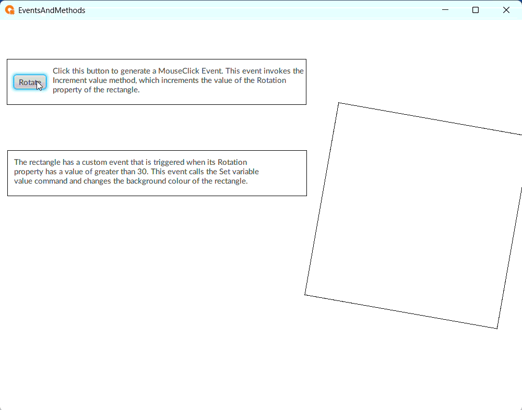Click the text starting 'The rectangle has a custom event'

[x=136, y=172]
